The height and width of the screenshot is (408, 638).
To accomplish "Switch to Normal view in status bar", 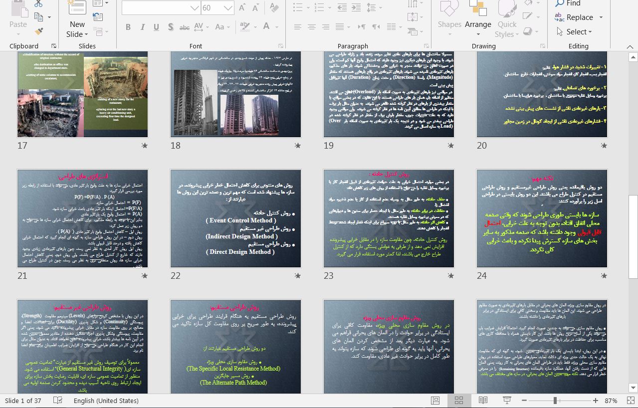I will click(x=435, y=401).
